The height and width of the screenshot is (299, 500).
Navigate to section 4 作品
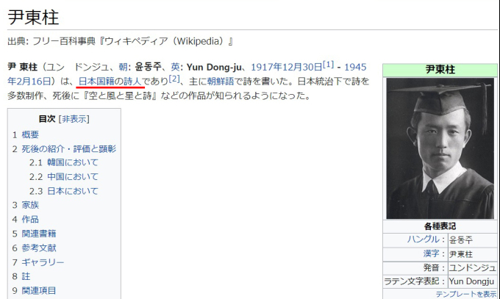30,219
